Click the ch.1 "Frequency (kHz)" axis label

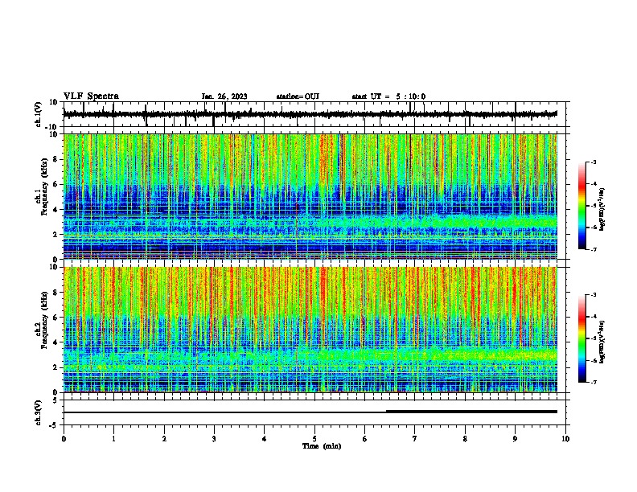point(44,187)
